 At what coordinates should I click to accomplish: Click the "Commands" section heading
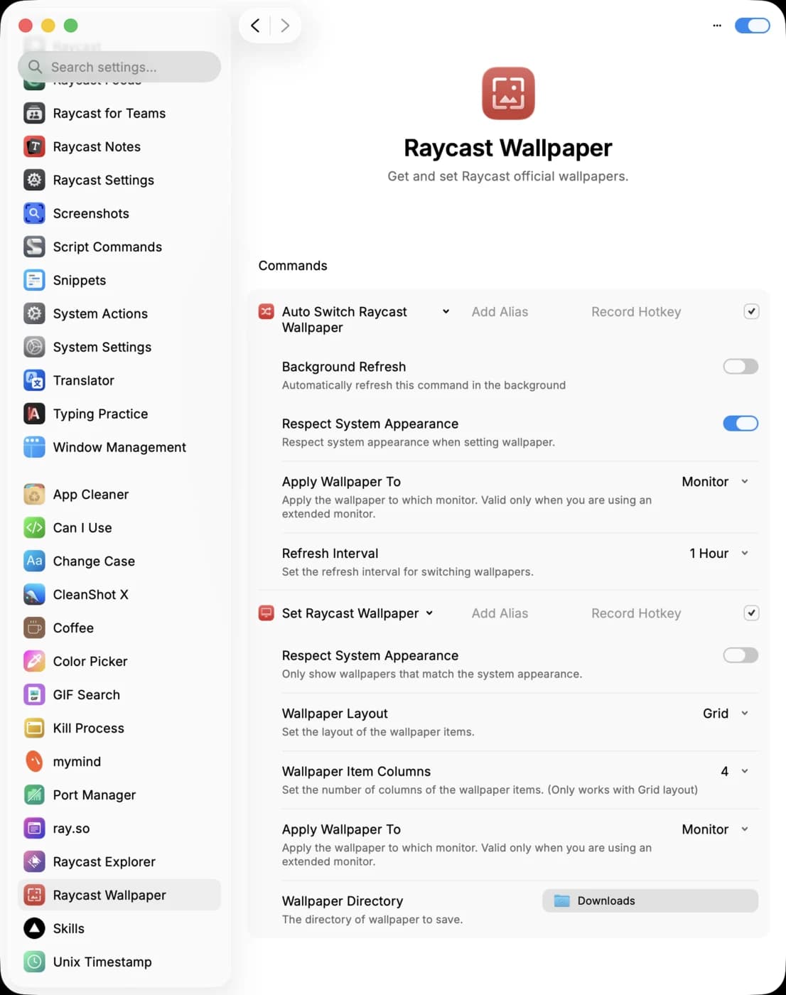tap(293, 265)
